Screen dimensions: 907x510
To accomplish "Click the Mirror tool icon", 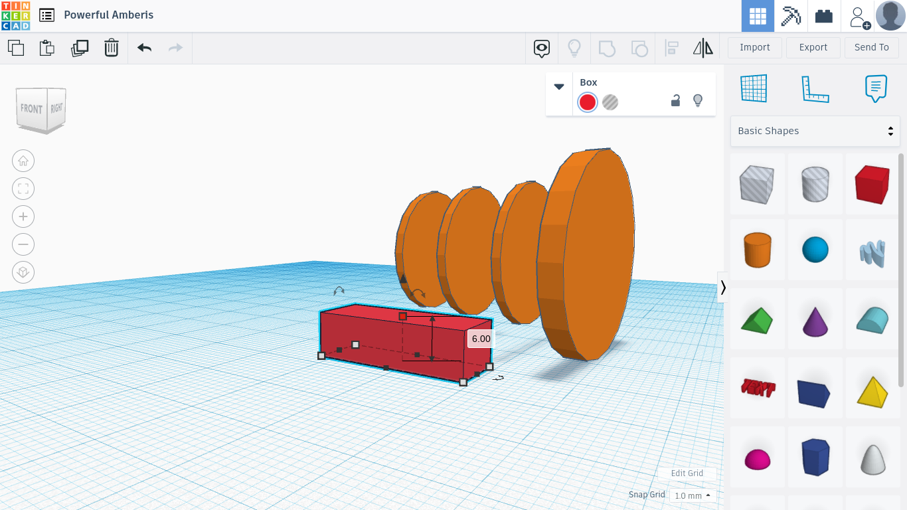I will pos(702,48).
